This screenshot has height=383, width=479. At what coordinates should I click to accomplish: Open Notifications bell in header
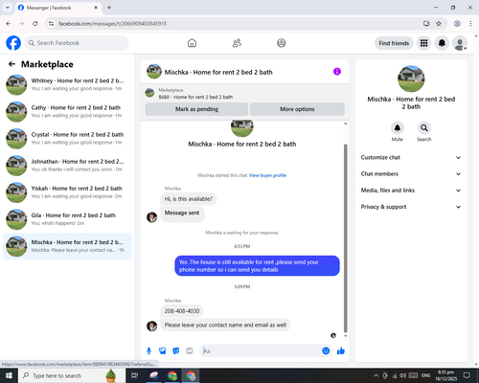(442, 43)
